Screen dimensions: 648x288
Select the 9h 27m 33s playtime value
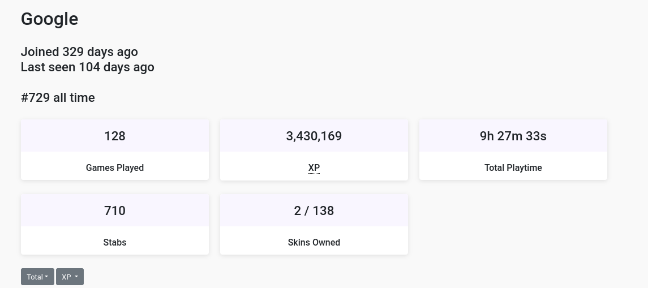click(x=513, y=136)
